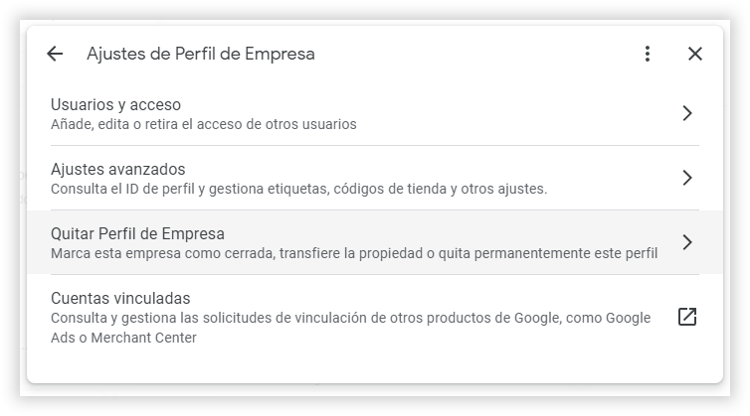Open the "Cuentas vinculadas" heading
Image resolution: width=750 pixels, height=416 pixels.
(119, 298)
